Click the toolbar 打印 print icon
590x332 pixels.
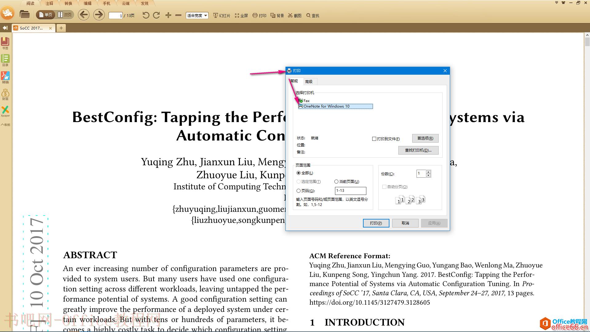pos(260,15)
